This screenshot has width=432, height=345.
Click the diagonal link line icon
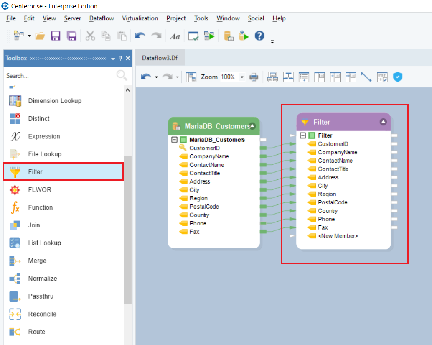click(x=366, y=77)
